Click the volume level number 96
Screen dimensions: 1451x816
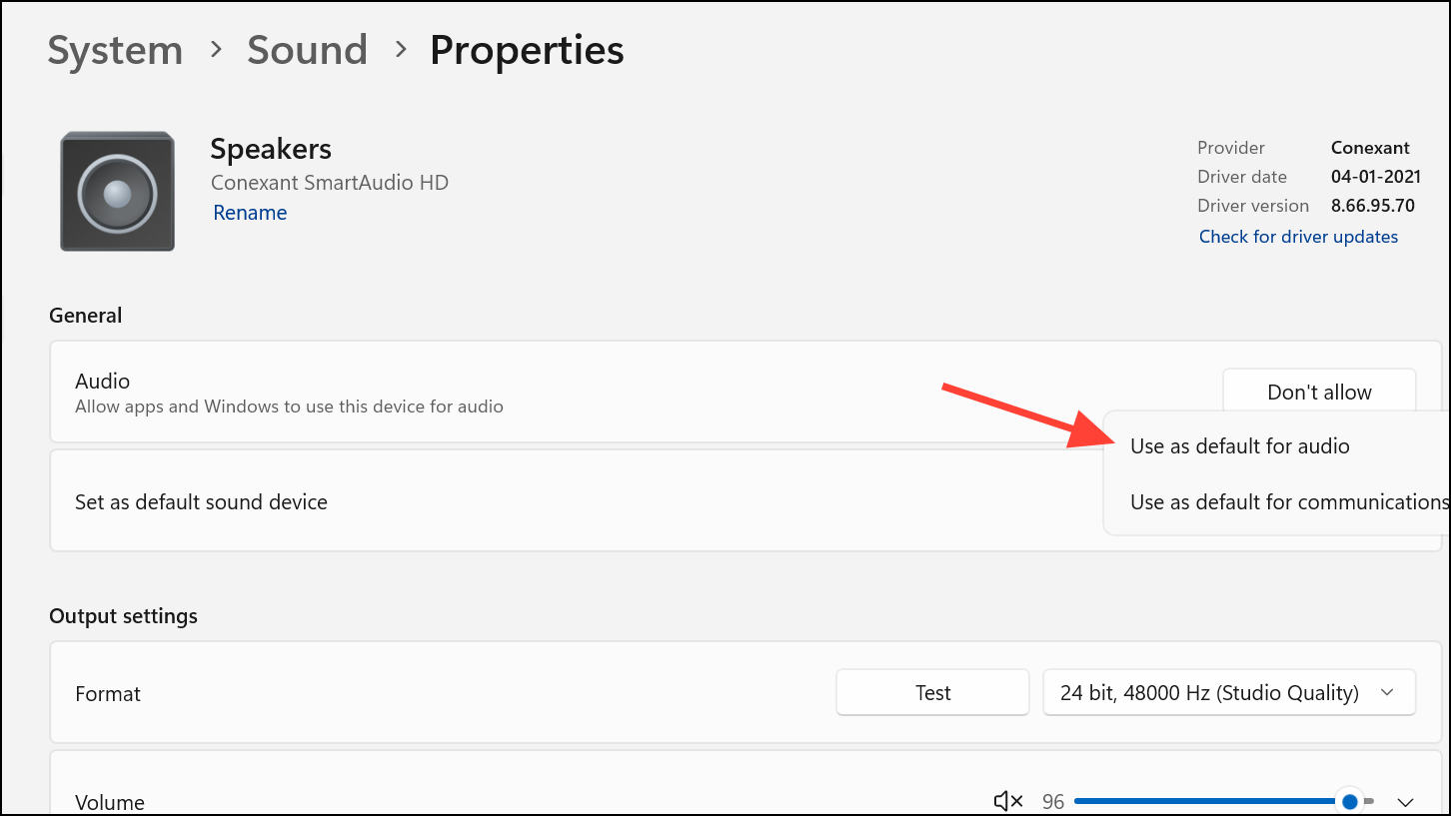(1053, 802)
